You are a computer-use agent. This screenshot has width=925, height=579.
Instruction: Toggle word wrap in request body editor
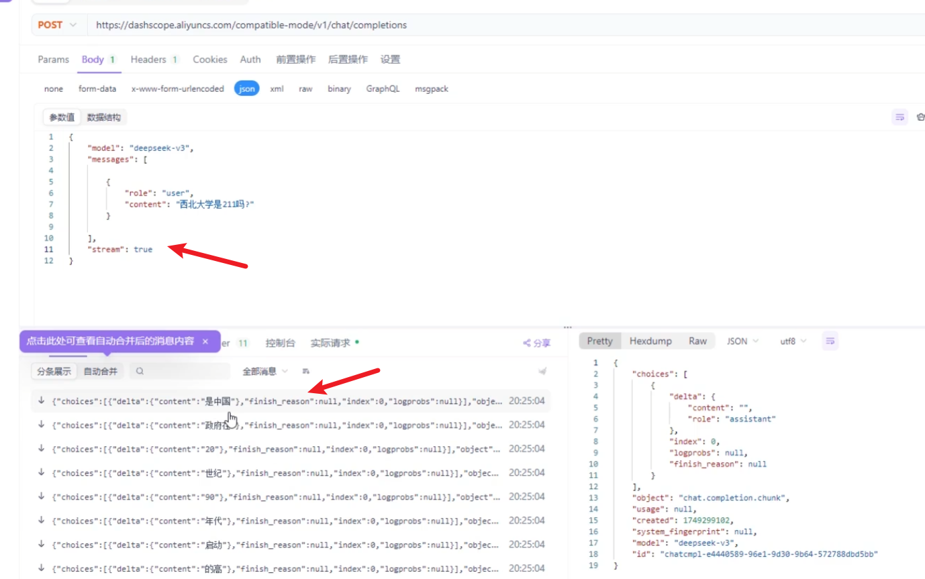point(899,117)
